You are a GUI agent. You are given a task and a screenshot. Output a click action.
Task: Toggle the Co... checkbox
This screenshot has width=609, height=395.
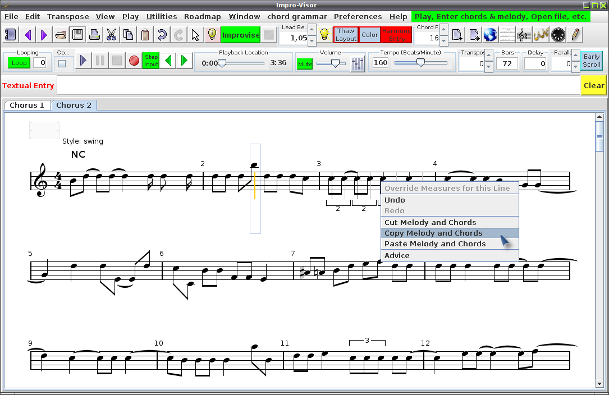point(62,63)
